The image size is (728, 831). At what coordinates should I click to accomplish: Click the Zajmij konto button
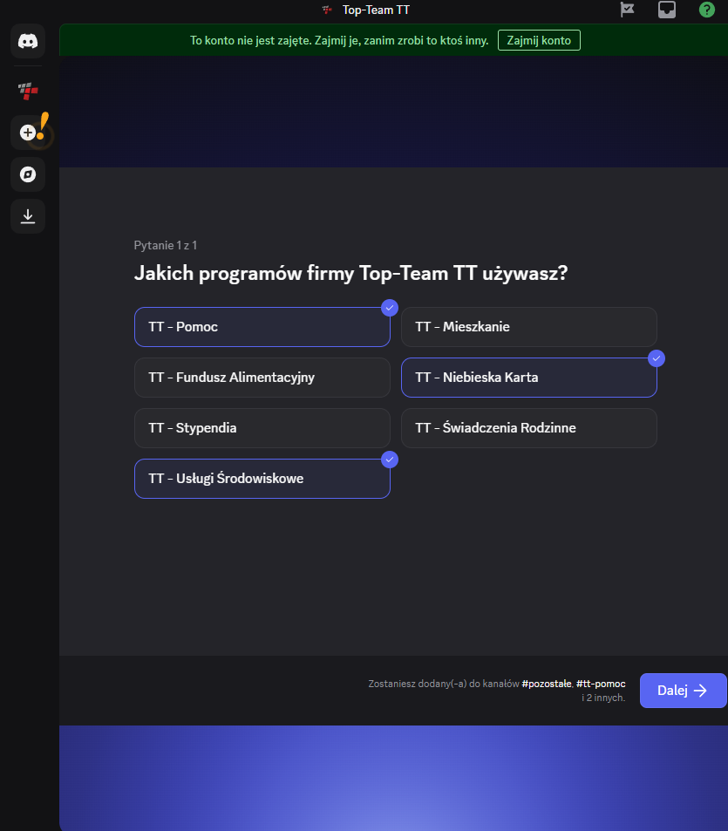pyautogui.click(x=539, y=40)
